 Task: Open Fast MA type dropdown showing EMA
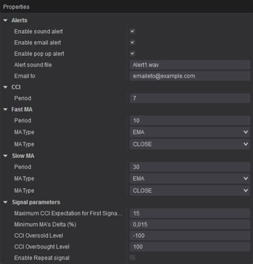coord(190,132)
